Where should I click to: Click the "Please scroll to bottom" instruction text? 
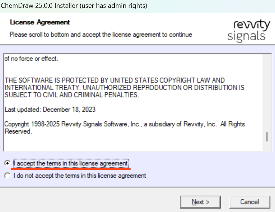[x=101, y=35]
